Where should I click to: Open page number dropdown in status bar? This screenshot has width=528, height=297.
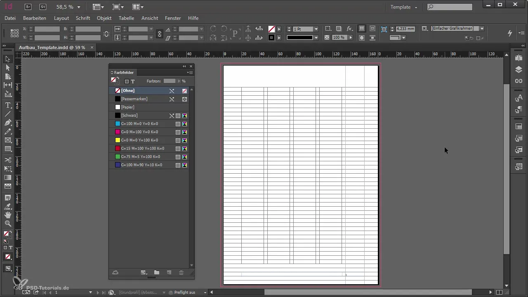coord(90,292)
